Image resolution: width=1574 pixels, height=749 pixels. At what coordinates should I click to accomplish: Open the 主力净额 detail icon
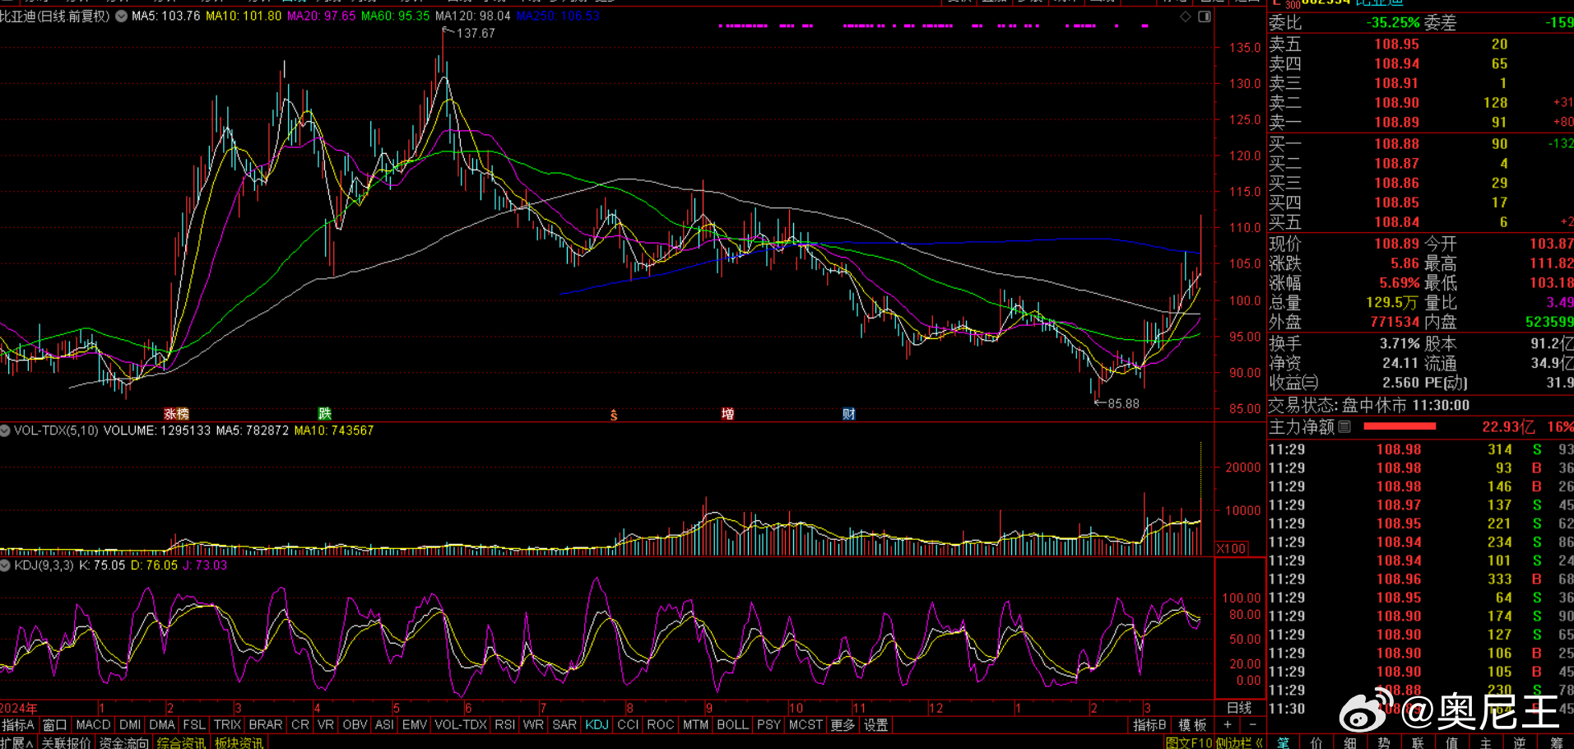(1344, 426)
